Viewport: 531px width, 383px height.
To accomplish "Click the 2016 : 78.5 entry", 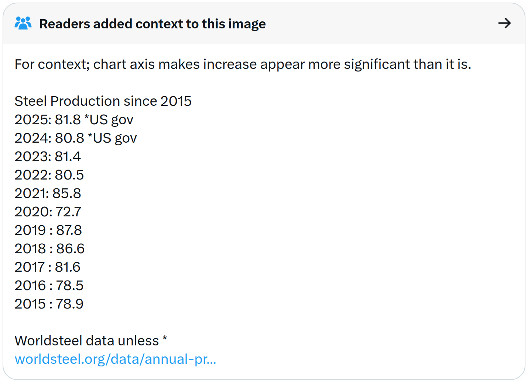I will [49, 286].
